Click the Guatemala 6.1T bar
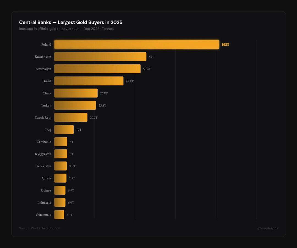The width and height of the screenshot is (297, 248). (x=59, y=214)
